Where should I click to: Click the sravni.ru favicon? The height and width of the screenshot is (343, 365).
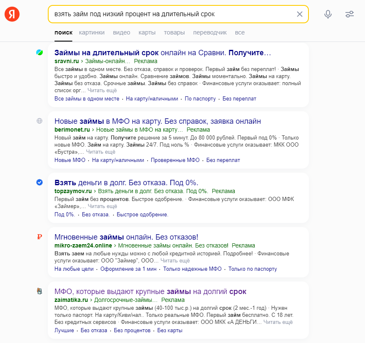click(x=39, y=53)
